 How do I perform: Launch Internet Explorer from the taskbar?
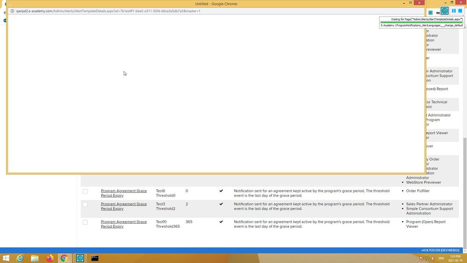point(20,258)
